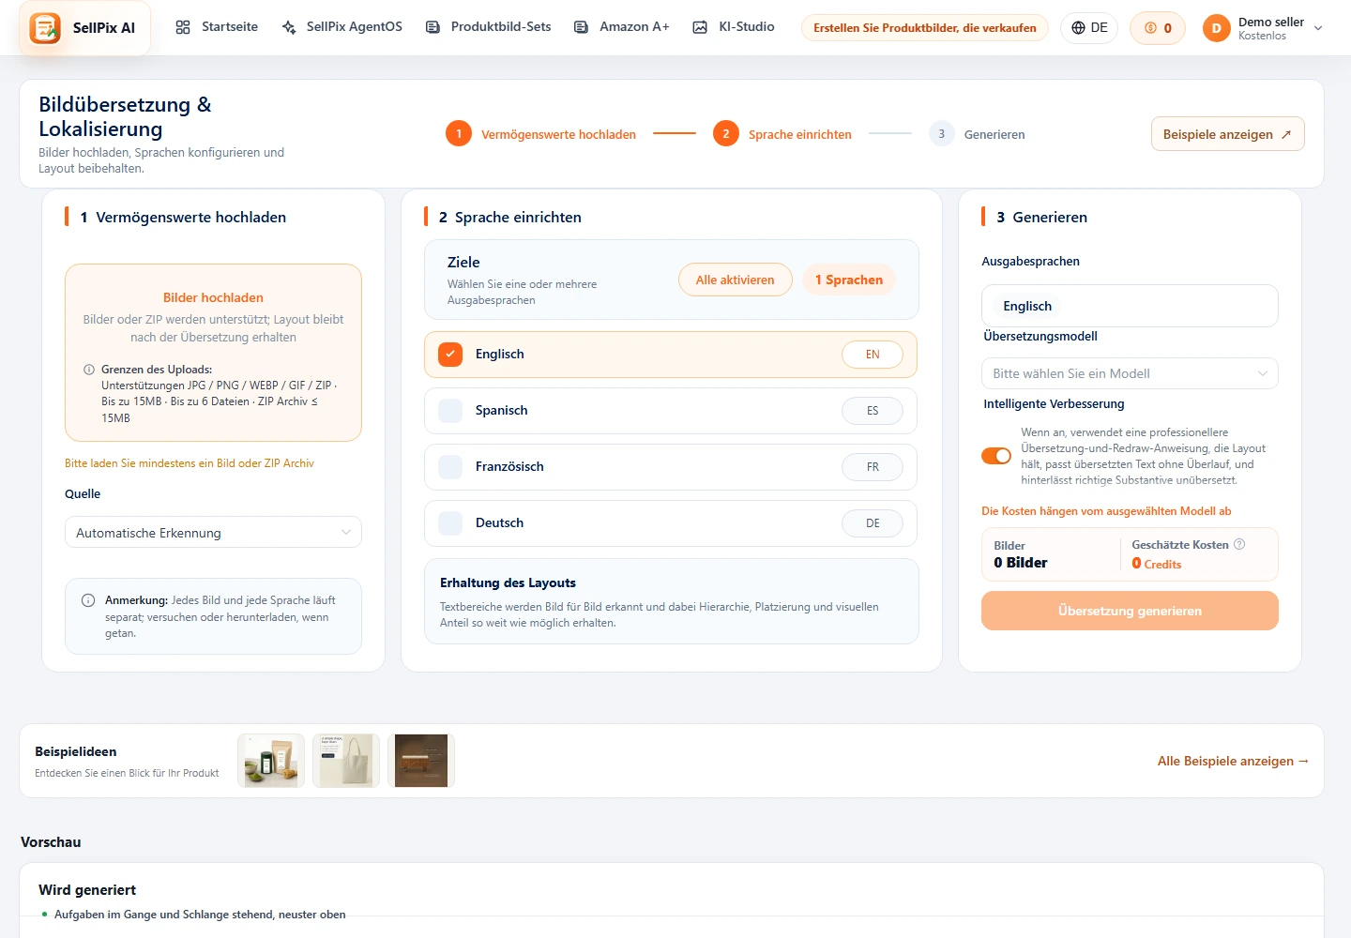Click the Amazon A+ menu item
The width and height of the screenshot is (1351, 938).
tap(622, 27)
